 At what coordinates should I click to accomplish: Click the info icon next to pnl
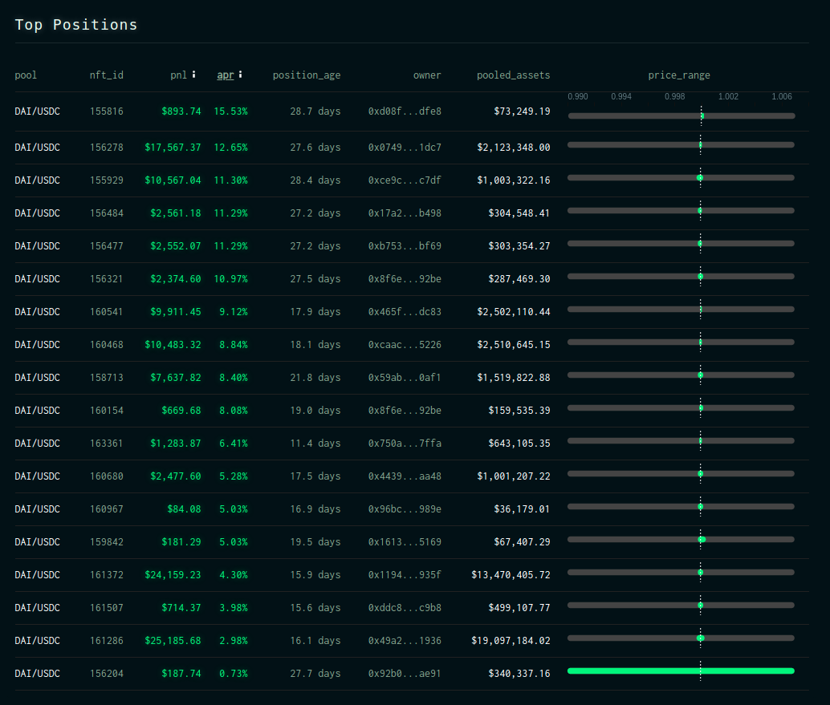pos(193,75)
